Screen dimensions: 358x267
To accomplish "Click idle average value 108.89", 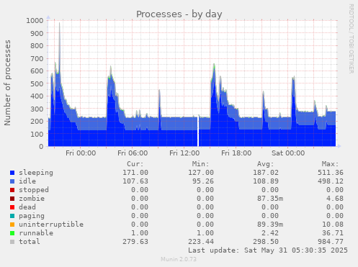I will point(266,181).
